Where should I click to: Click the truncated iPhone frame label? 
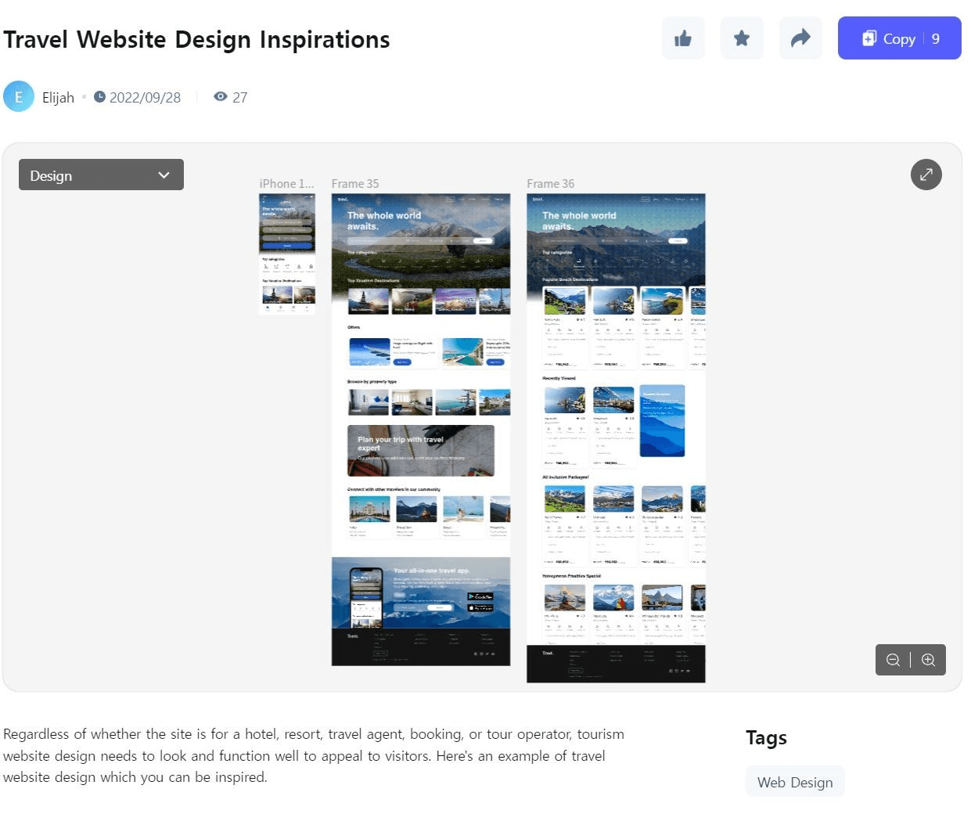[x=286, y=184]
